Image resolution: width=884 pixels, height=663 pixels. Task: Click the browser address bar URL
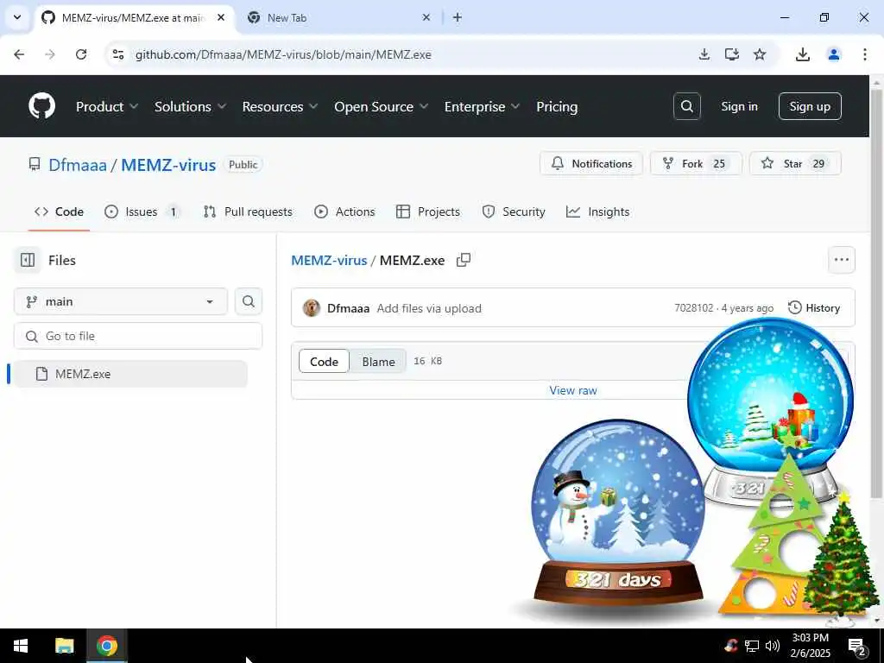click(x=283, y=54)
